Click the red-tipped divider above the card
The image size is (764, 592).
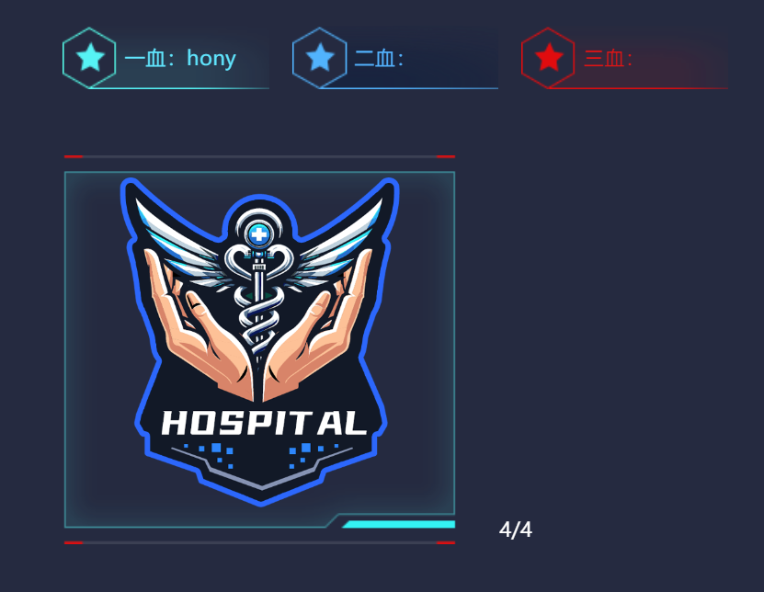[259, 156]
